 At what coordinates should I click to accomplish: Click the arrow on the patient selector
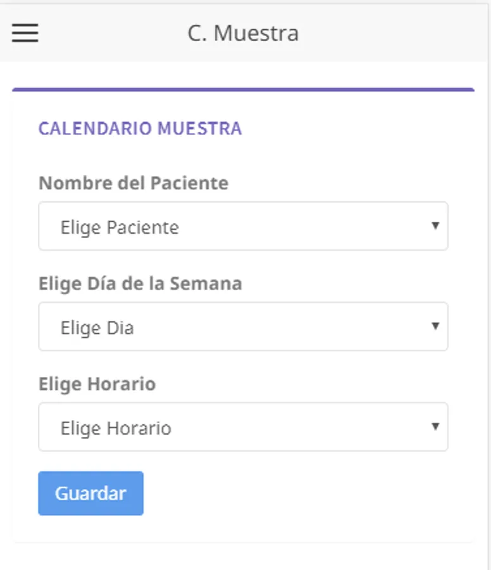(435, 225)
